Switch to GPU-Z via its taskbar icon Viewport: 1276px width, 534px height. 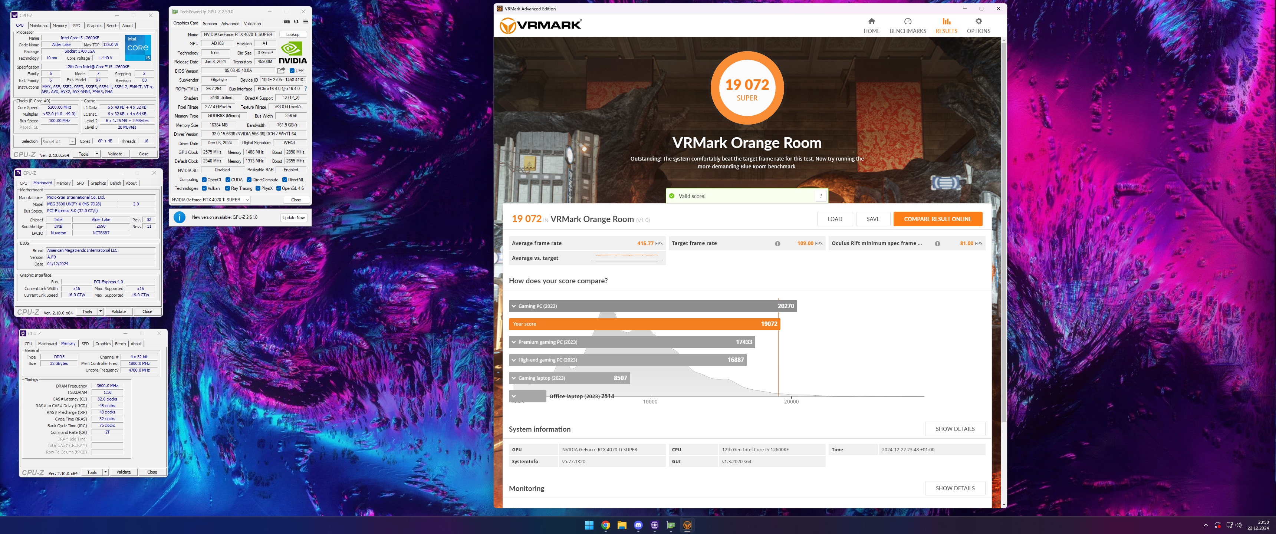671,525
